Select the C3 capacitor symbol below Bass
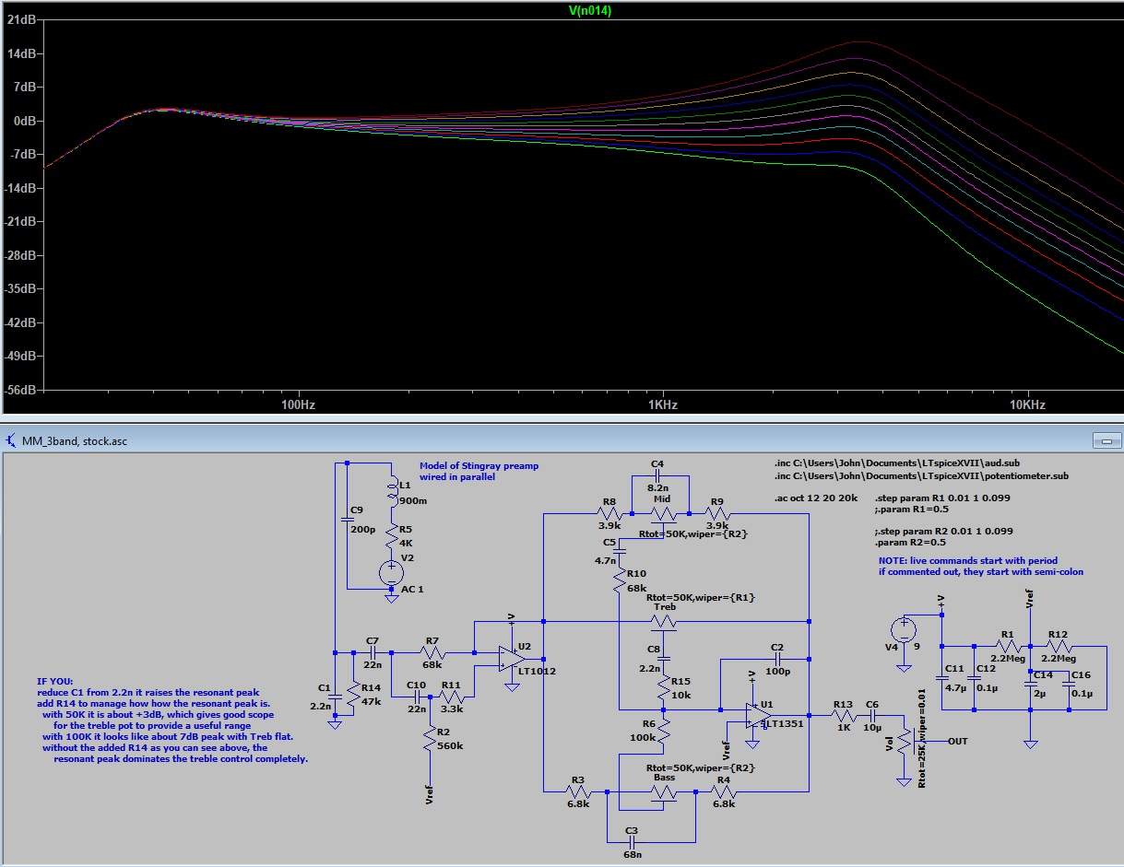 tap(632, 841)
